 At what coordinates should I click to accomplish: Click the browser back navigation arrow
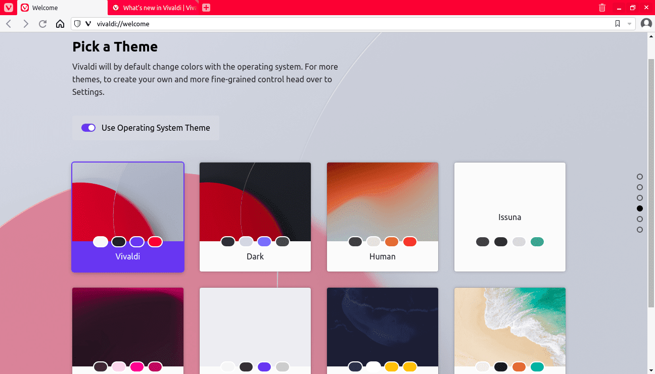tap(8, 23)
